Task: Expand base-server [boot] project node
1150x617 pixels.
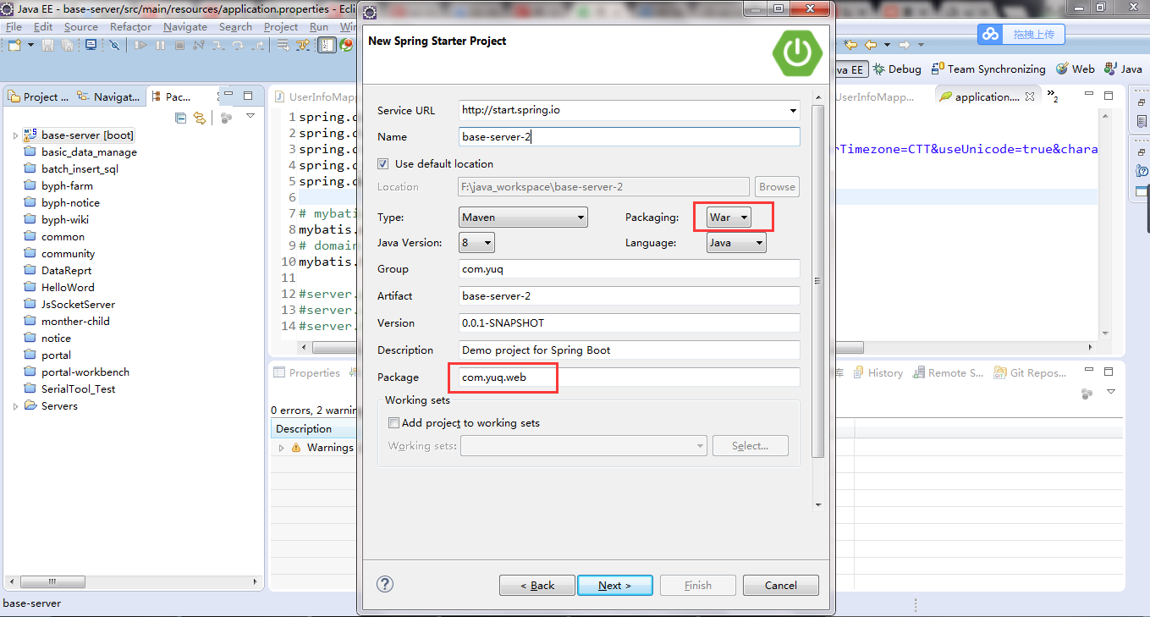Action: (x=15, y=135)
